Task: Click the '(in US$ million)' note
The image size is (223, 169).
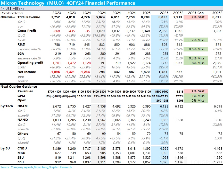Action: click(12, 9)
